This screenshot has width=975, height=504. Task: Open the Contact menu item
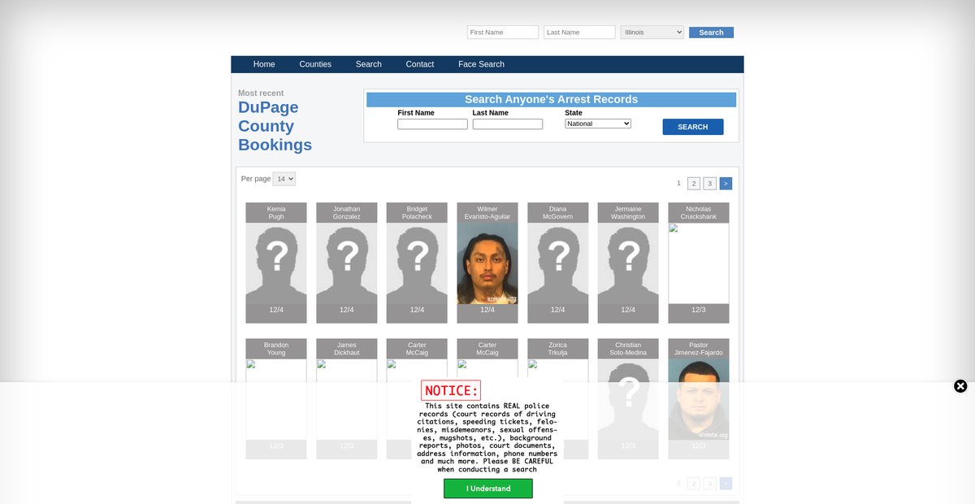(x=420, y=64)
